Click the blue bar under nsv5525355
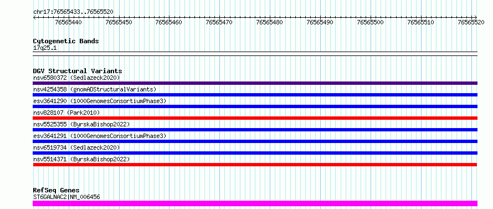 pos(255,130)
